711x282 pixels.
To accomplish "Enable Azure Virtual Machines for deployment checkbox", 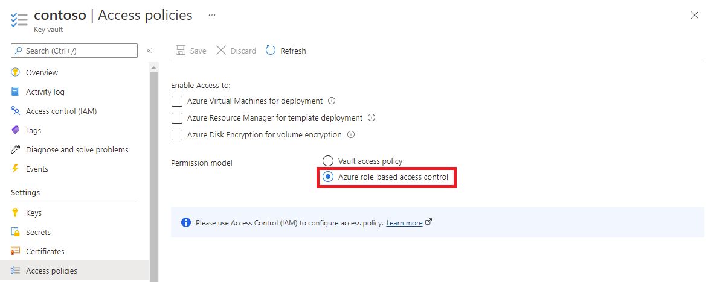I will tap(177, 101).
